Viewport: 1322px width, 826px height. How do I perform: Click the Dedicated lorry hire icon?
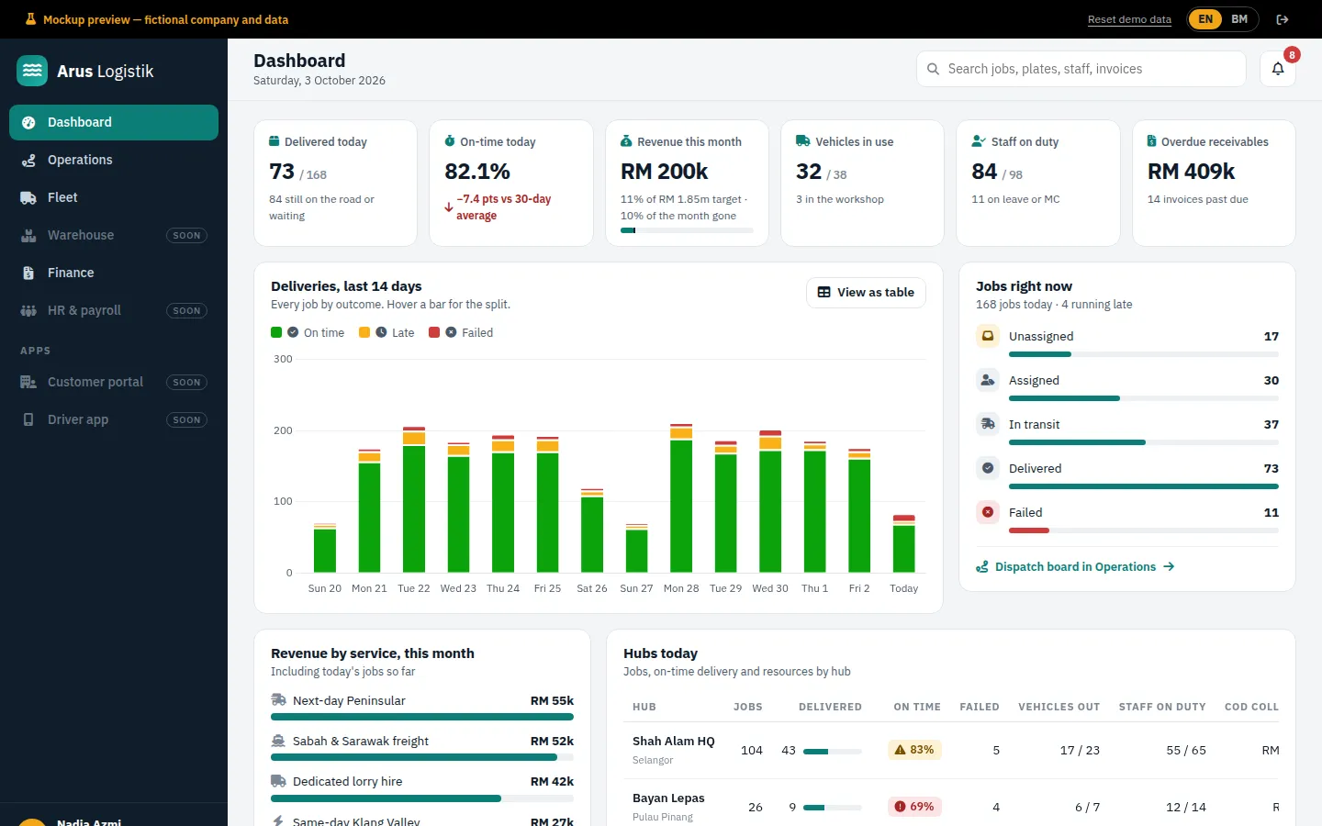[x=278, y=781]
